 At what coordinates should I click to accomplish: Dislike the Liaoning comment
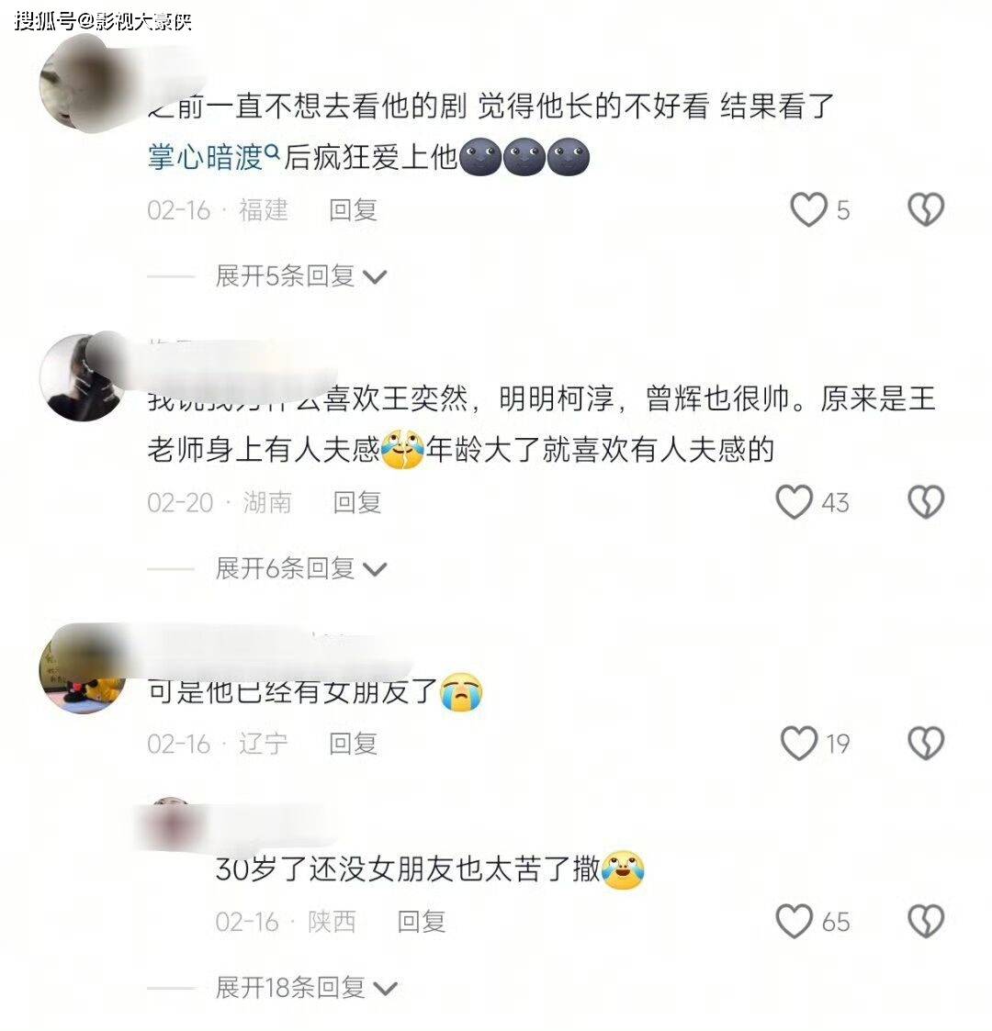point(926,744)
